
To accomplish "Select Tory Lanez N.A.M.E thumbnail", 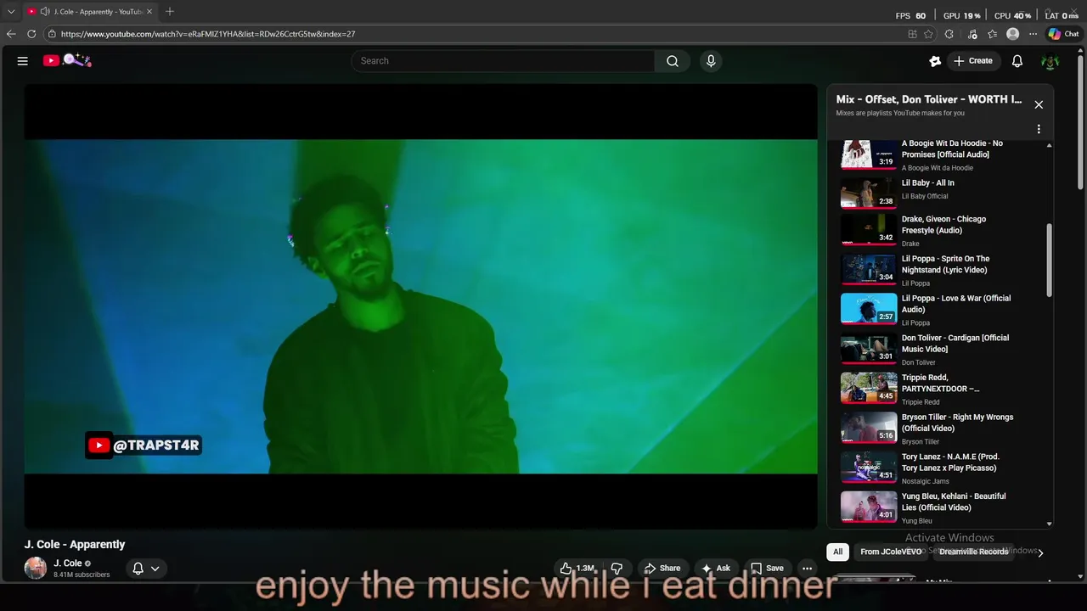I will 869,468.
